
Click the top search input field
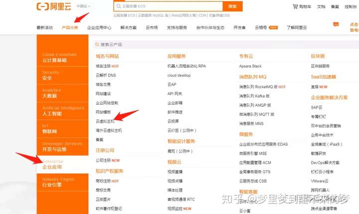[169, 6]
